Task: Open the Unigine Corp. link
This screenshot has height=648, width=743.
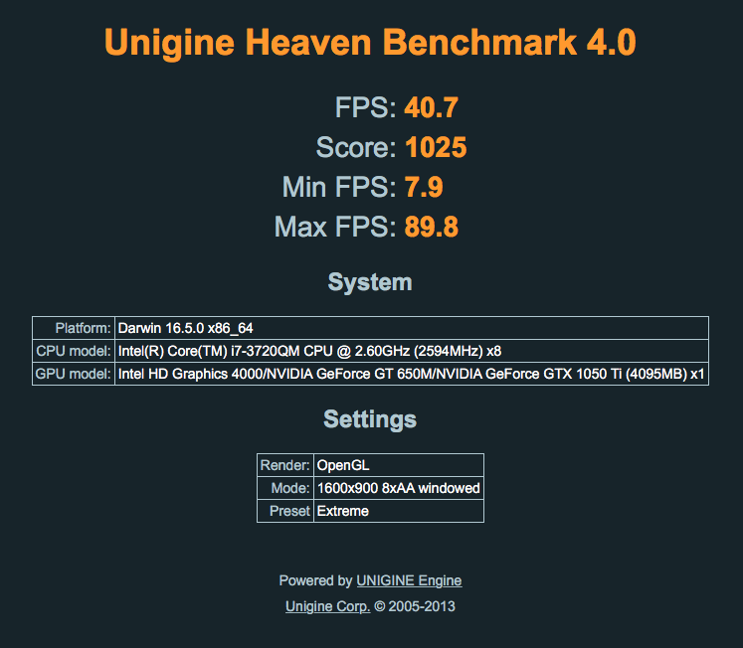Action: [327, 606]
